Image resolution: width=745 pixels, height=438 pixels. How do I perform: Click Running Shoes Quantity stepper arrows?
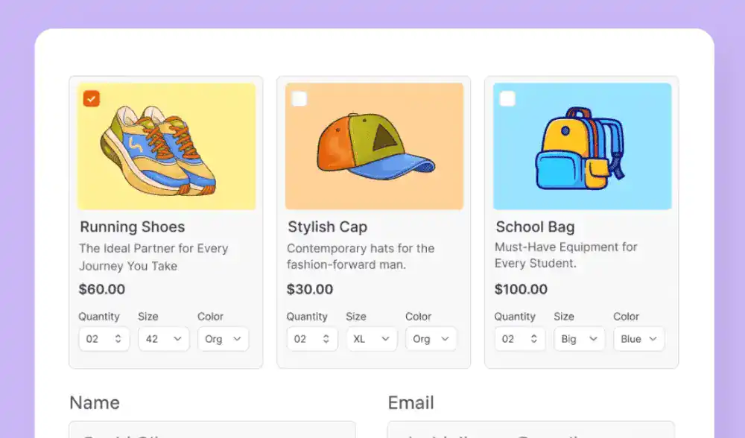pos(118,339)
